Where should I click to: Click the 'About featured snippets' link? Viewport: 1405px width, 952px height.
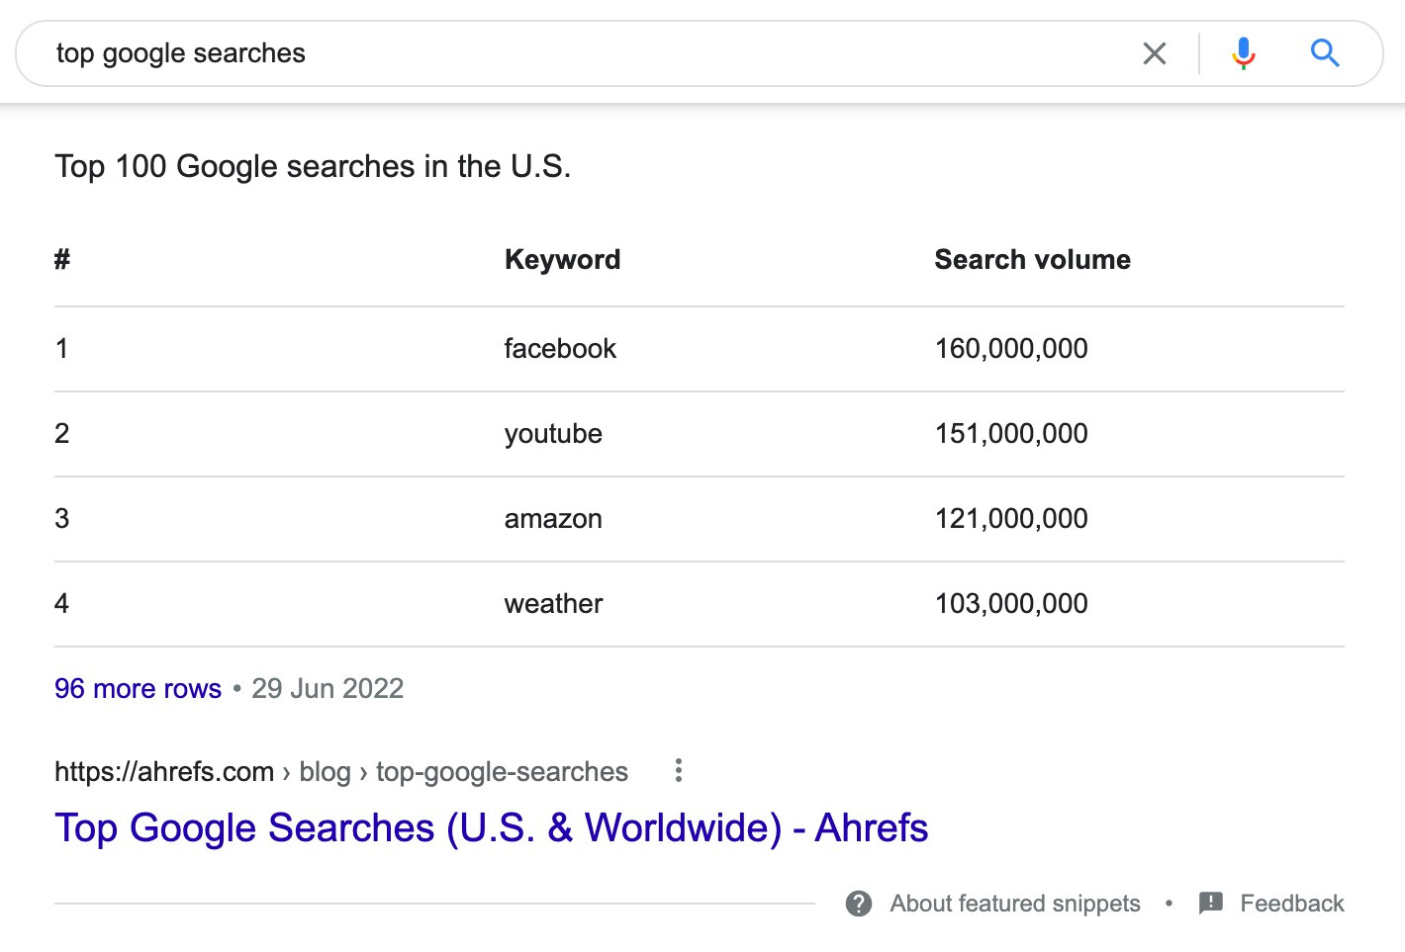1015,903
